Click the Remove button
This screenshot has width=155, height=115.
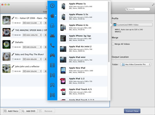click(47, 111)
